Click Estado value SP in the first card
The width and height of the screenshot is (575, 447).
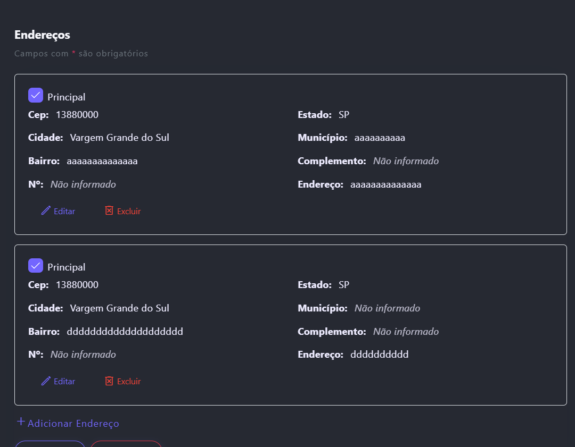click(344, 115)
